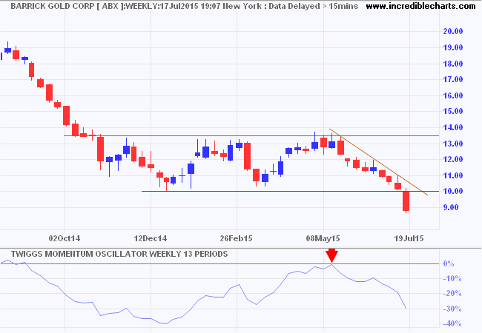The width and height of the screenshot is (482, 333).
Task: Click the 02Oct14 date label
Action: [x=65, y=238]
